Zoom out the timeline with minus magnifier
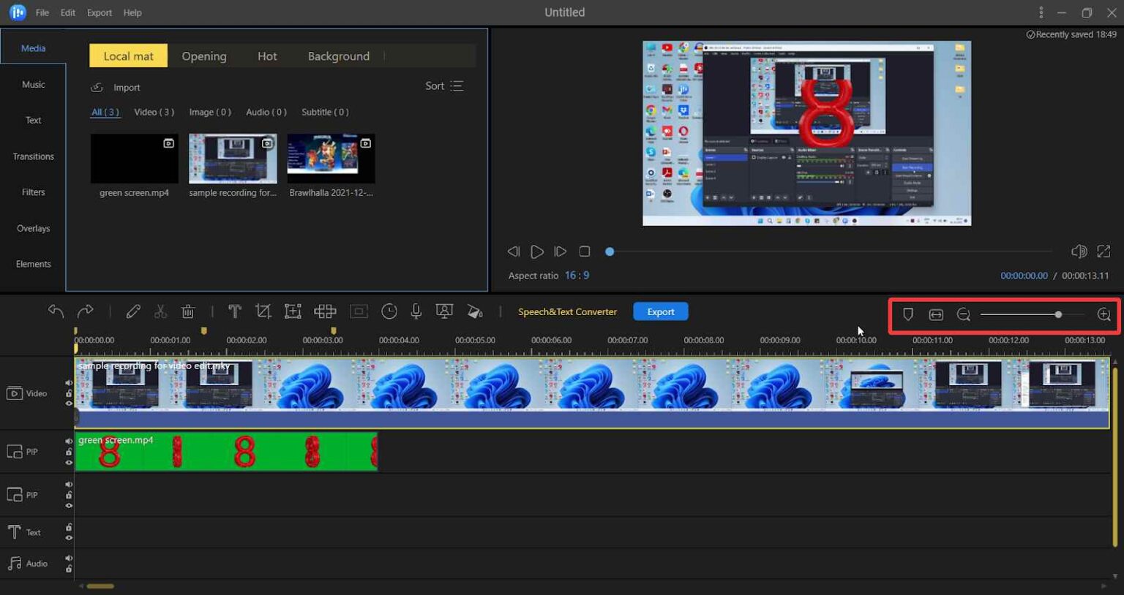Viewport: 1124px width, 595px height. point(964,314)
